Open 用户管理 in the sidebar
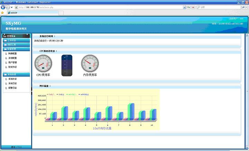Image resolution: width=249 pixels, height=151 pixels. click(12, 63)
